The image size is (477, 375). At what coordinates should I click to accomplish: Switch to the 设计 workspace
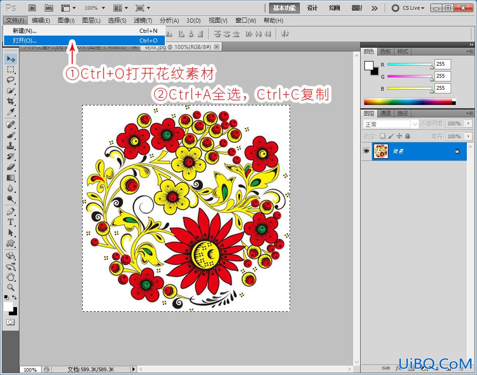click(x=313, y=8)
